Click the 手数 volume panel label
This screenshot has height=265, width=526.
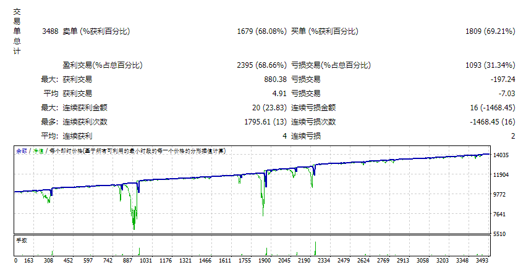tap(22, 240)
